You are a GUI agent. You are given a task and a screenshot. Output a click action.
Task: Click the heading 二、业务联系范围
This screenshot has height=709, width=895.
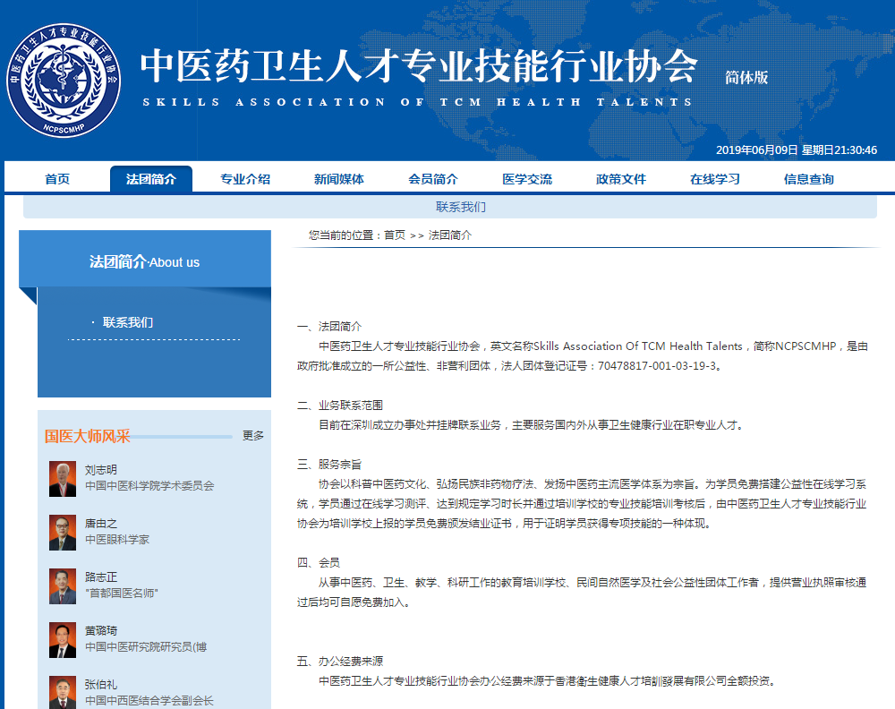click(339, 406)
